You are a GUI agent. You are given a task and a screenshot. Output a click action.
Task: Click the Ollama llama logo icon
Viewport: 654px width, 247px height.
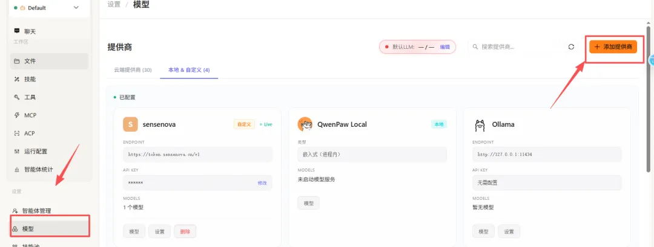(x=480, y=124)
